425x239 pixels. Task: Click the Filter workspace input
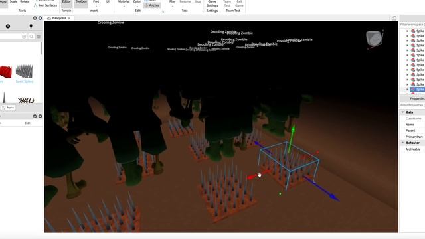click(412, 25)
